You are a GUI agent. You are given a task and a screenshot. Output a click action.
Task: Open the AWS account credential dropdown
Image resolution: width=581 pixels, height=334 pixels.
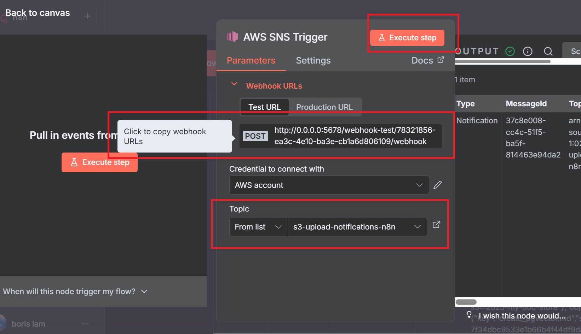click(329, 185)
